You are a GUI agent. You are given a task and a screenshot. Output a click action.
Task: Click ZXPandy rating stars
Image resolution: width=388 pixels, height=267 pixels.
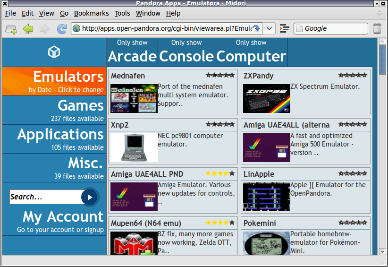coord(353,75)
